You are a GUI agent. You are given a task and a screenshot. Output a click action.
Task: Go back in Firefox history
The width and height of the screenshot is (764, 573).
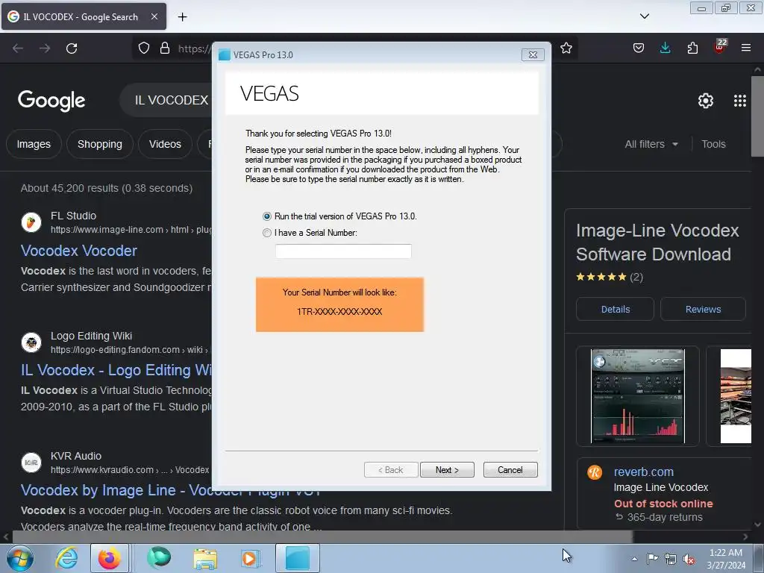18,48
